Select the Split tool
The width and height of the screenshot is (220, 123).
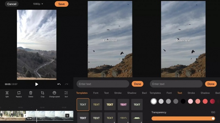coord(7,94)
